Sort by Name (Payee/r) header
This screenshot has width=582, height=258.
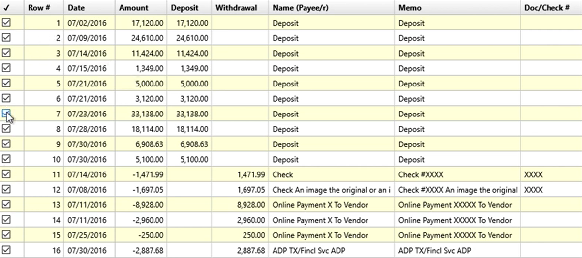point(332,7)
